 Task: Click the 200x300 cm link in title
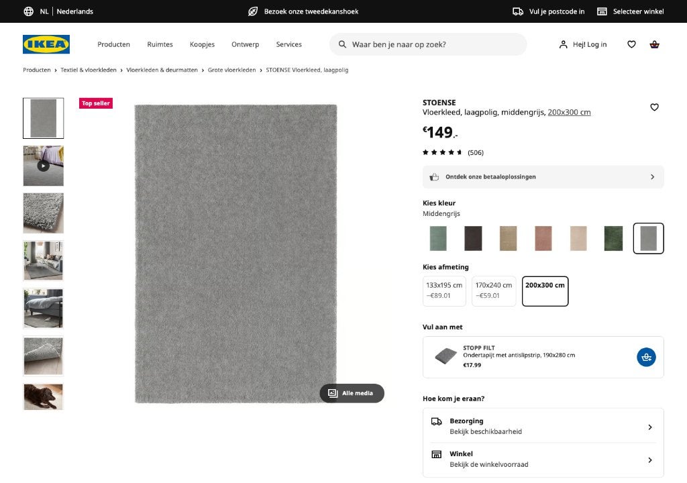(569, 112)
